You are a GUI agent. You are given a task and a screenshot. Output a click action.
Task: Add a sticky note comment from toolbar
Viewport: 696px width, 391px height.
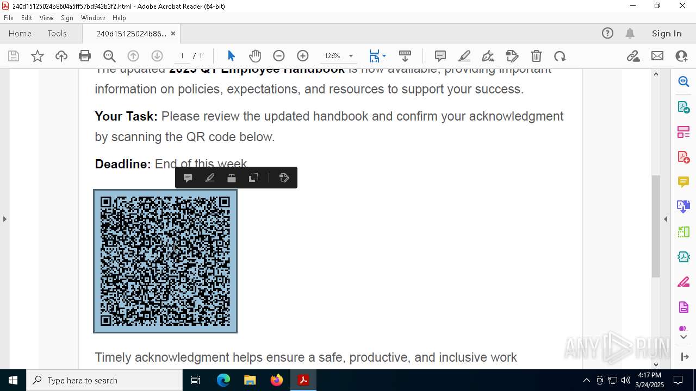pyautogui.click(x=440, y=56)
